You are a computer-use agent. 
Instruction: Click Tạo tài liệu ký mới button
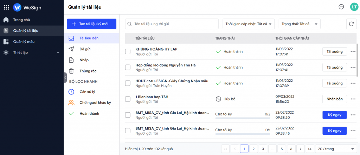[92, 24]
